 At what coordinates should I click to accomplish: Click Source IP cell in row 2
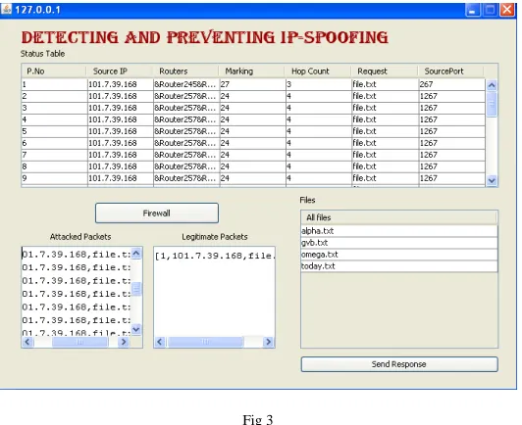[120, 96]
